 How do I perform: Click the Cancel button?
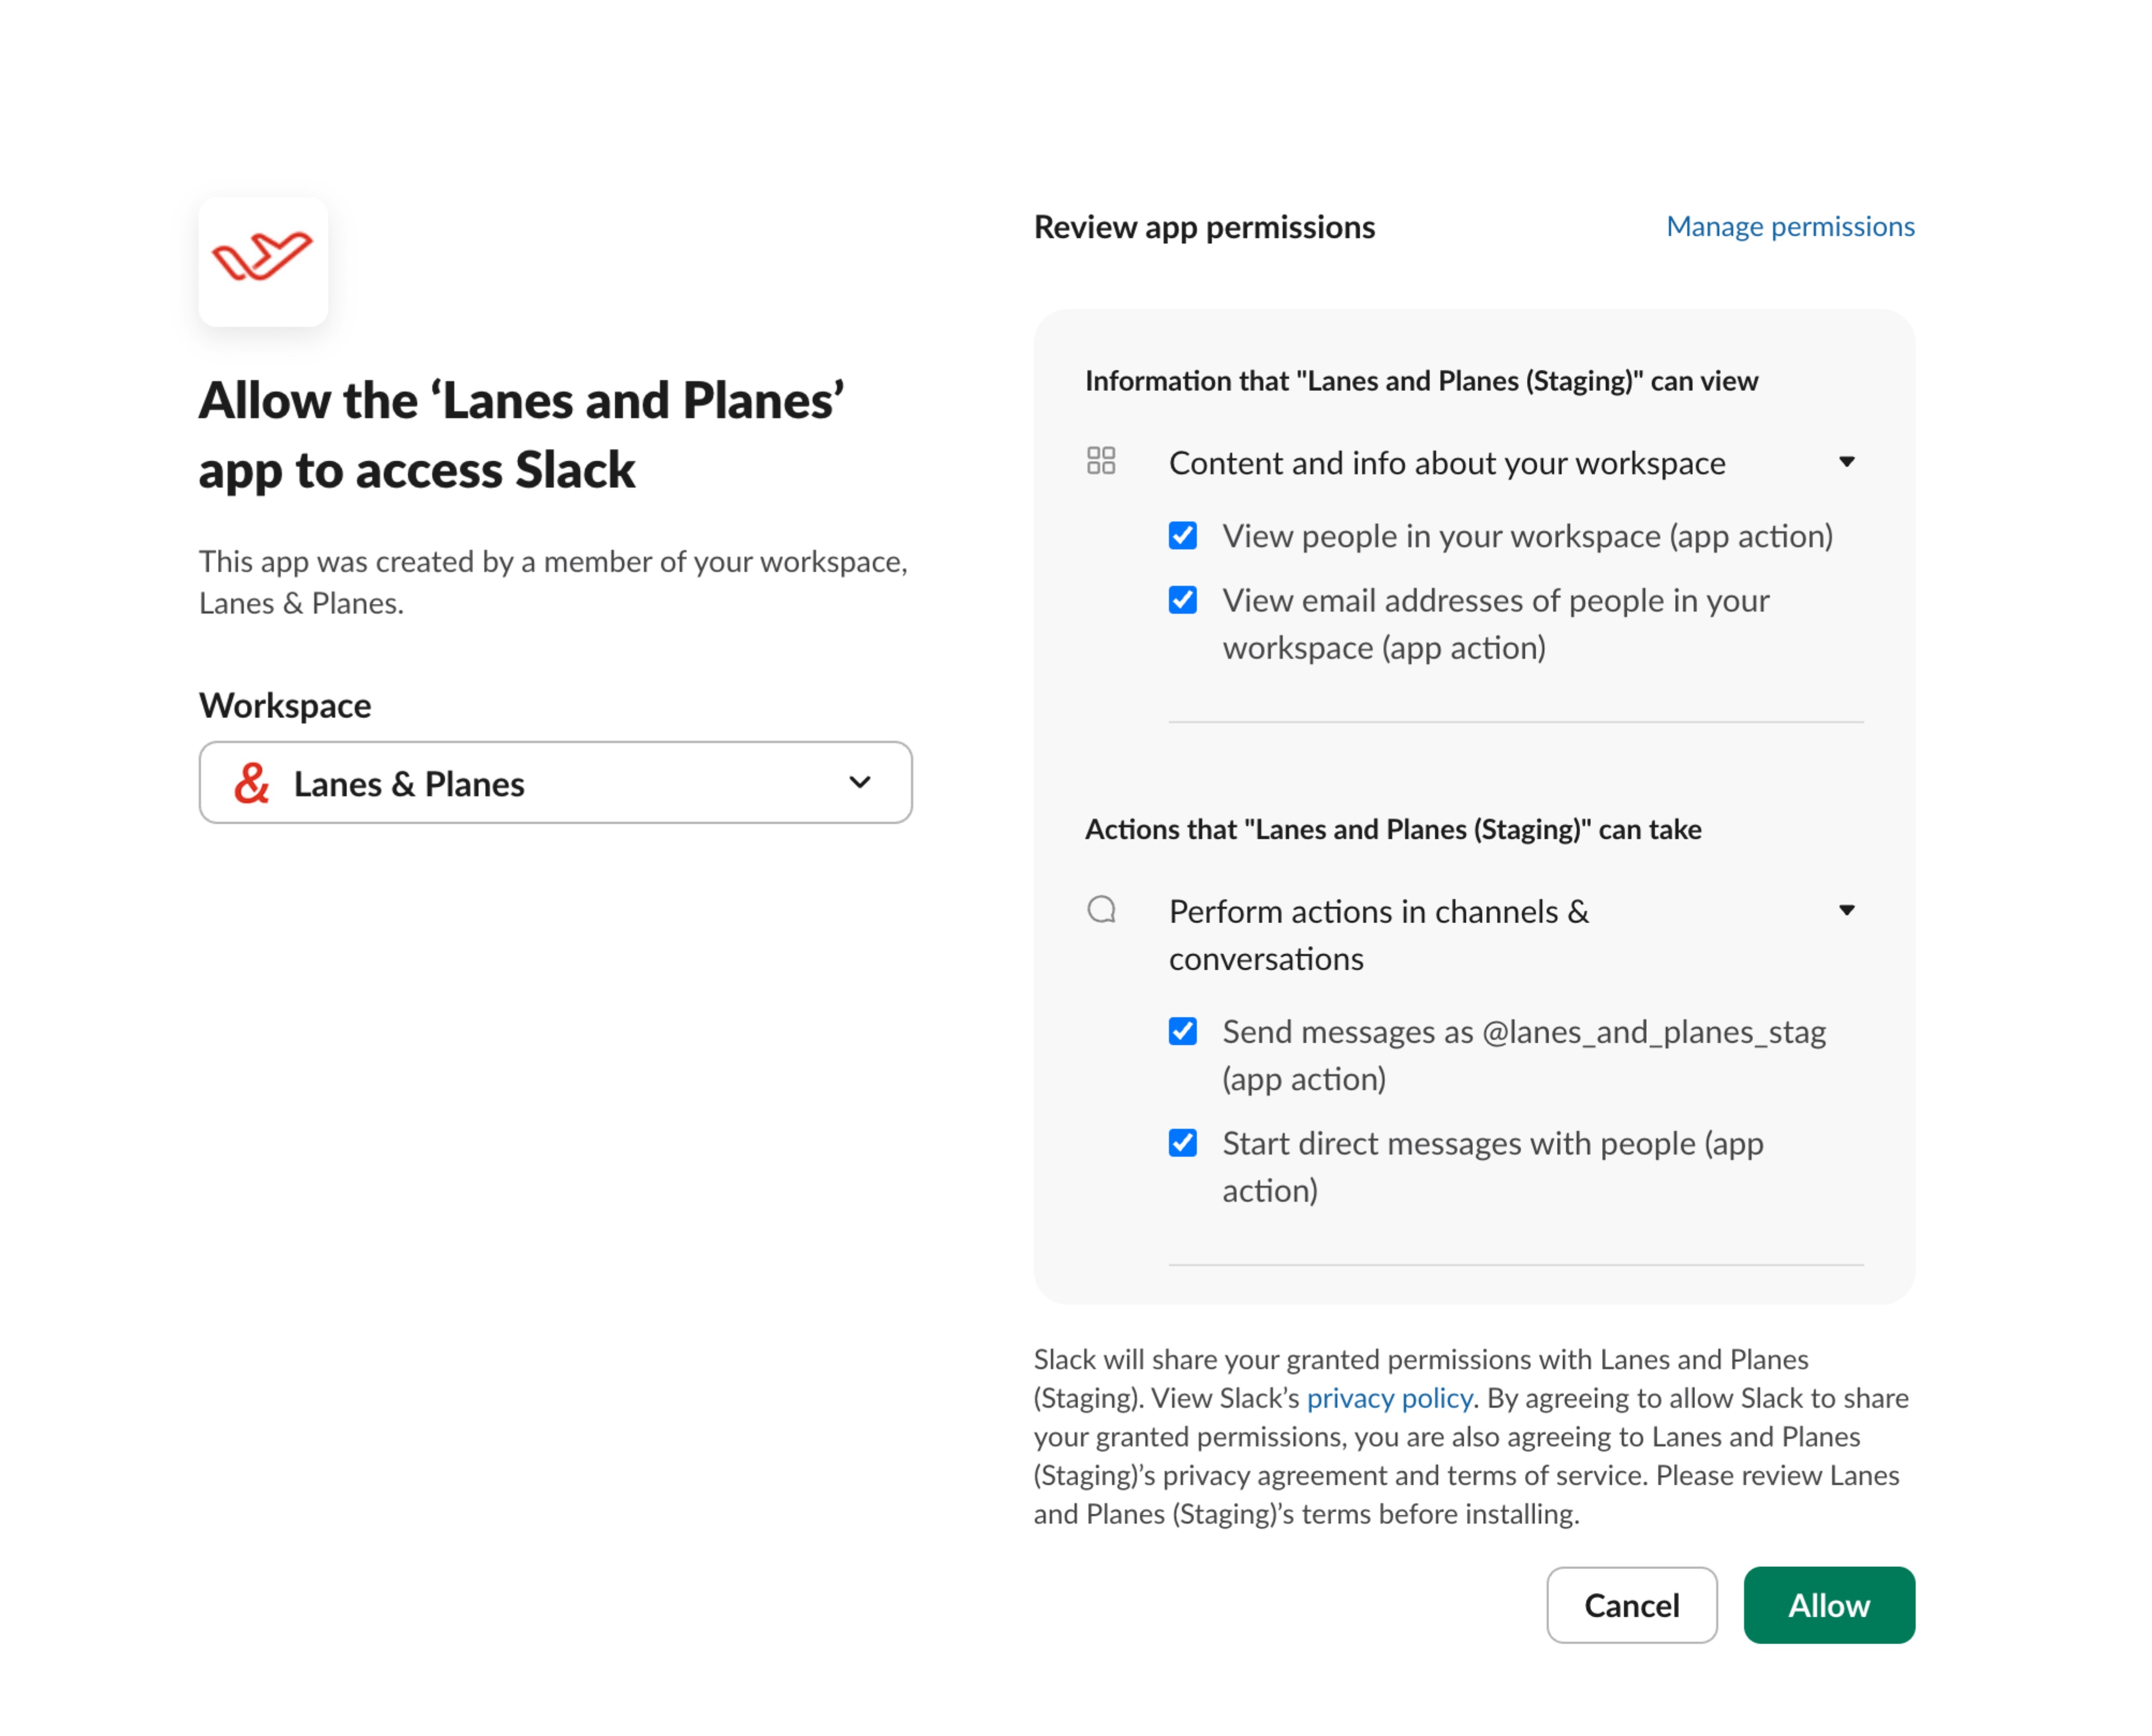click(x=1632, y=1605)
